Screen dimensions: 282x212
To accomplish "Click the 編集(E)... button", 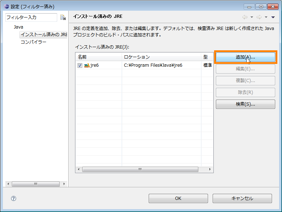I will pos(246,69).
